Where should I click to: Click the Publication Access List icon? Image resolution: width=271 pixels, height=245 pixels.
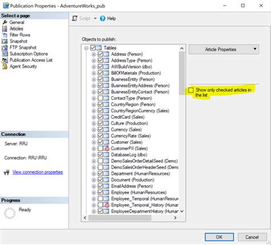[5, 60]
